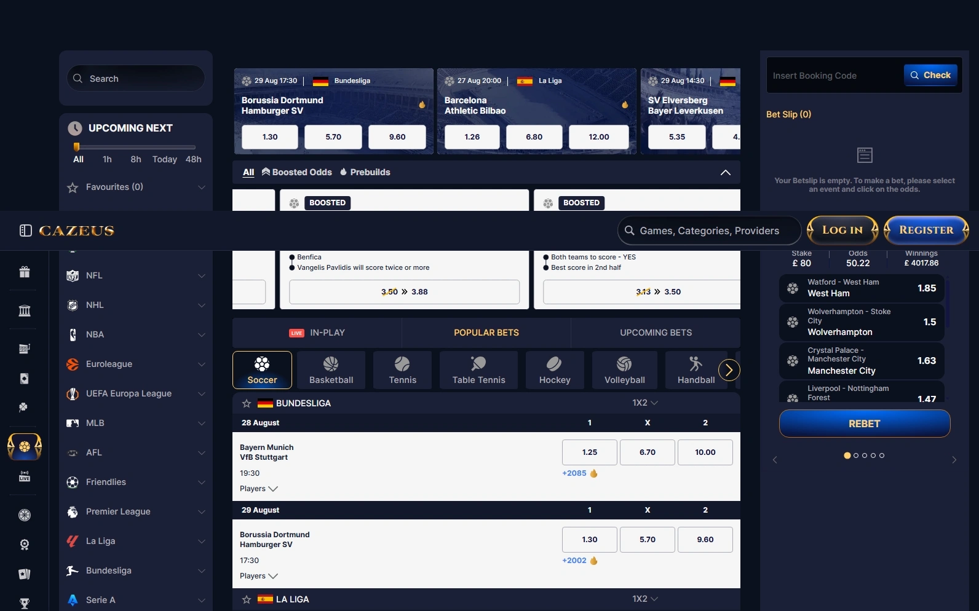979x611 pixels.
Task: Switch to the IN-PLAY tab
Action: coord(317,333)
